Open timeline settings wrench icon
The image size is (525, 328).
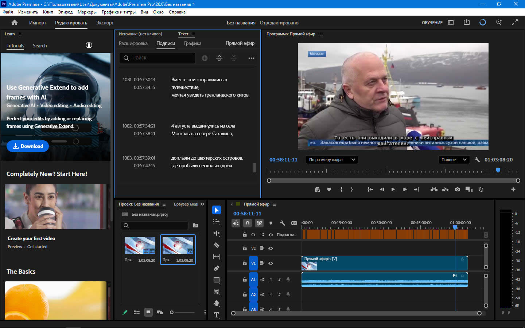tap(282, 223)
